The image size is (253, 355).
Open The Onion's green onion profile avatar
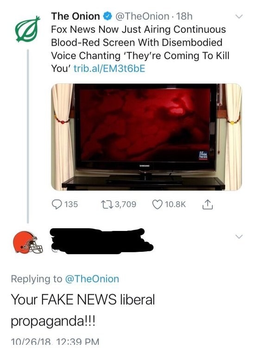pyautogui.click(x=27, y=29)
